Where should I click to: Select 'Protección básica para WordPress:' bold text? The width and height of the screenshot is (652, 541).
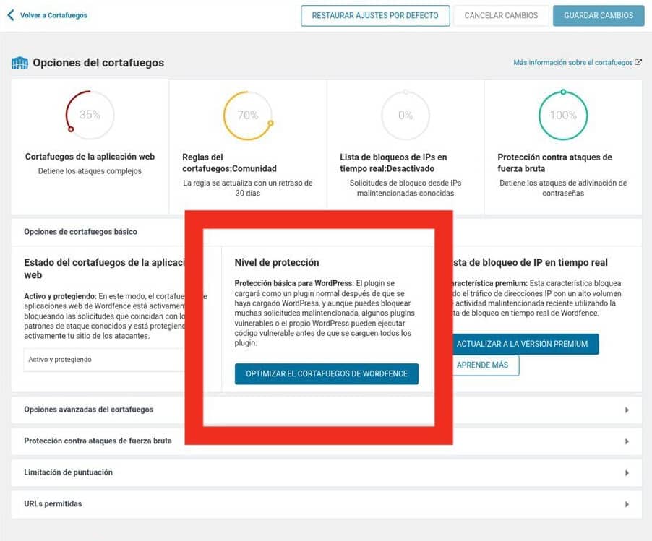click(294, 283)
